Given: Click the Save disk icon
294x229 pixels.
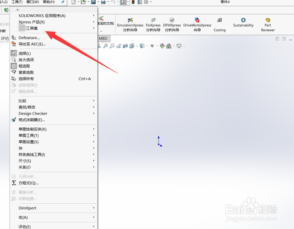Looking at the screenshot, I should [x=93, y=2].
